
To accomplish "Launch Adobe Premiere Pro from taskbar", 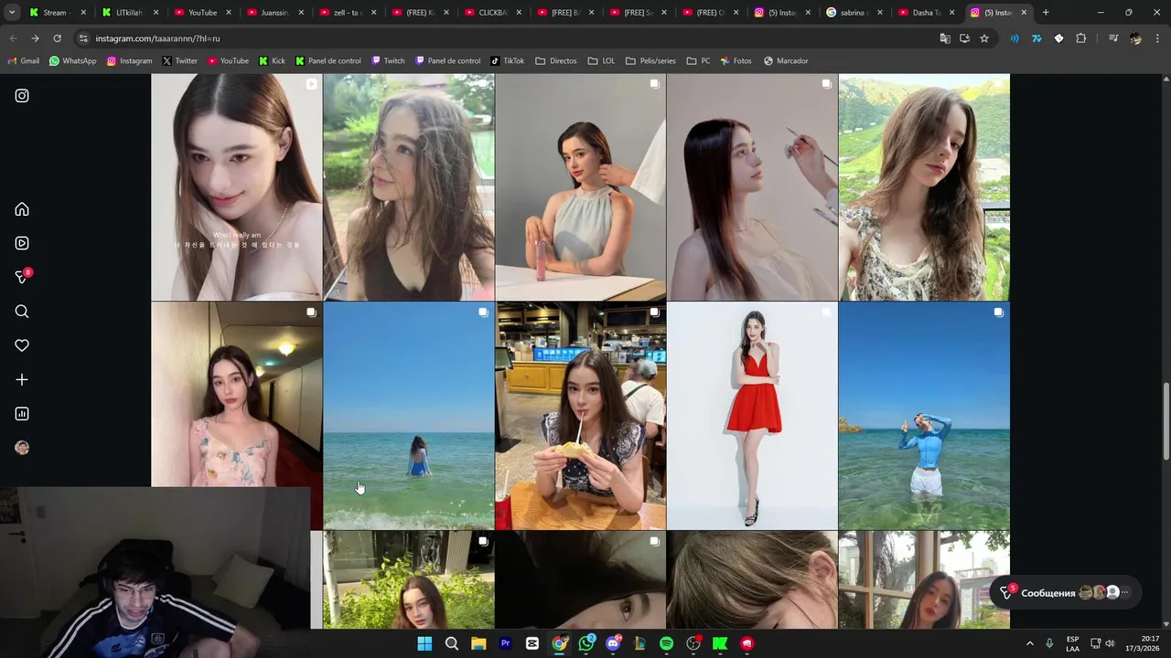I will (x=505, y=643).
